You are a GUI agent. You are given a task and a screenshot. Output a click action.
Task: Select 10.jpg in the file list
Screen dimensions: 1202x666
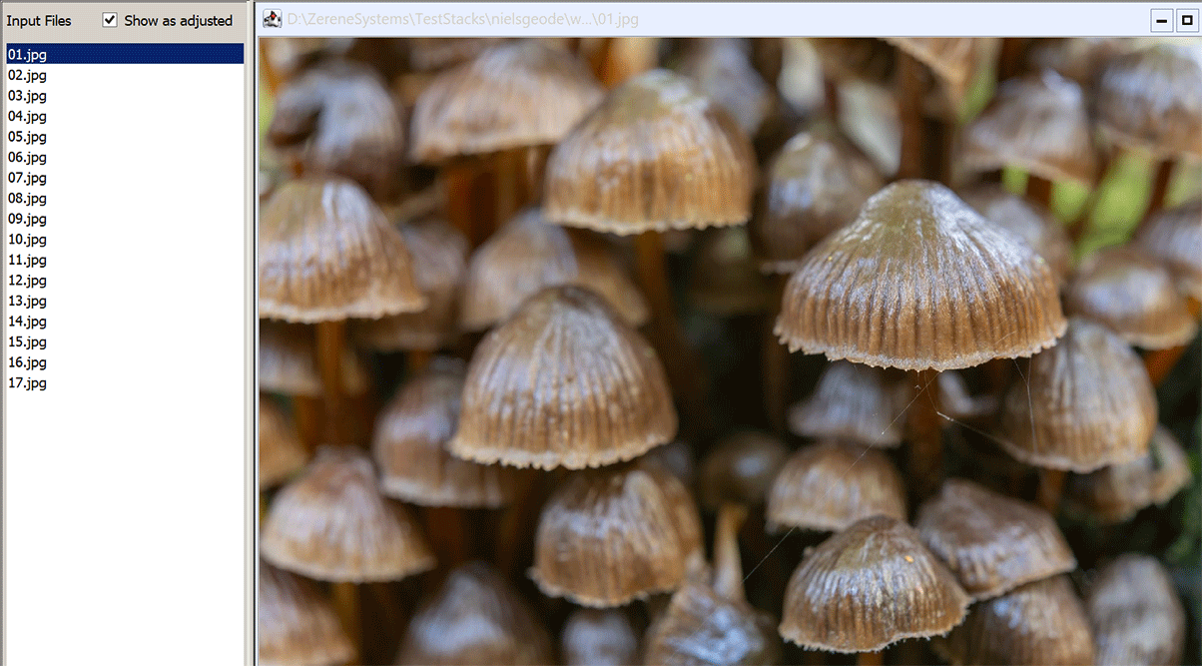coord(27,239)
